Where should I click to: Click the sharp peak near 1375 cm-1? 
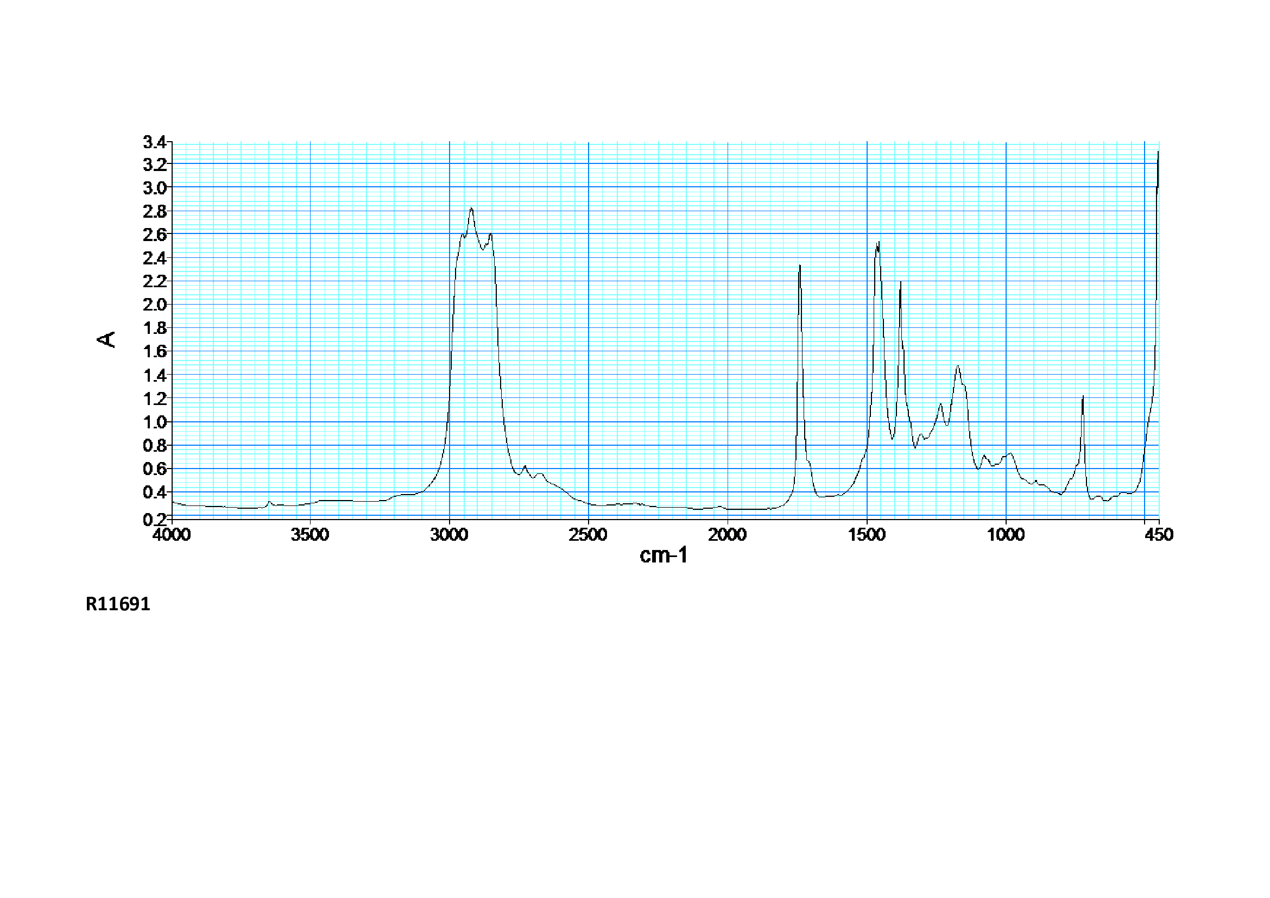pos(900,282)
